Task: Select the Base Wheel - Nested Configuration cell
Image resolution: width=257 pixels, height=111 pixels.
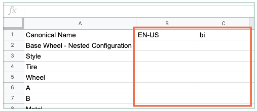Action: click(x=80, y=45)
